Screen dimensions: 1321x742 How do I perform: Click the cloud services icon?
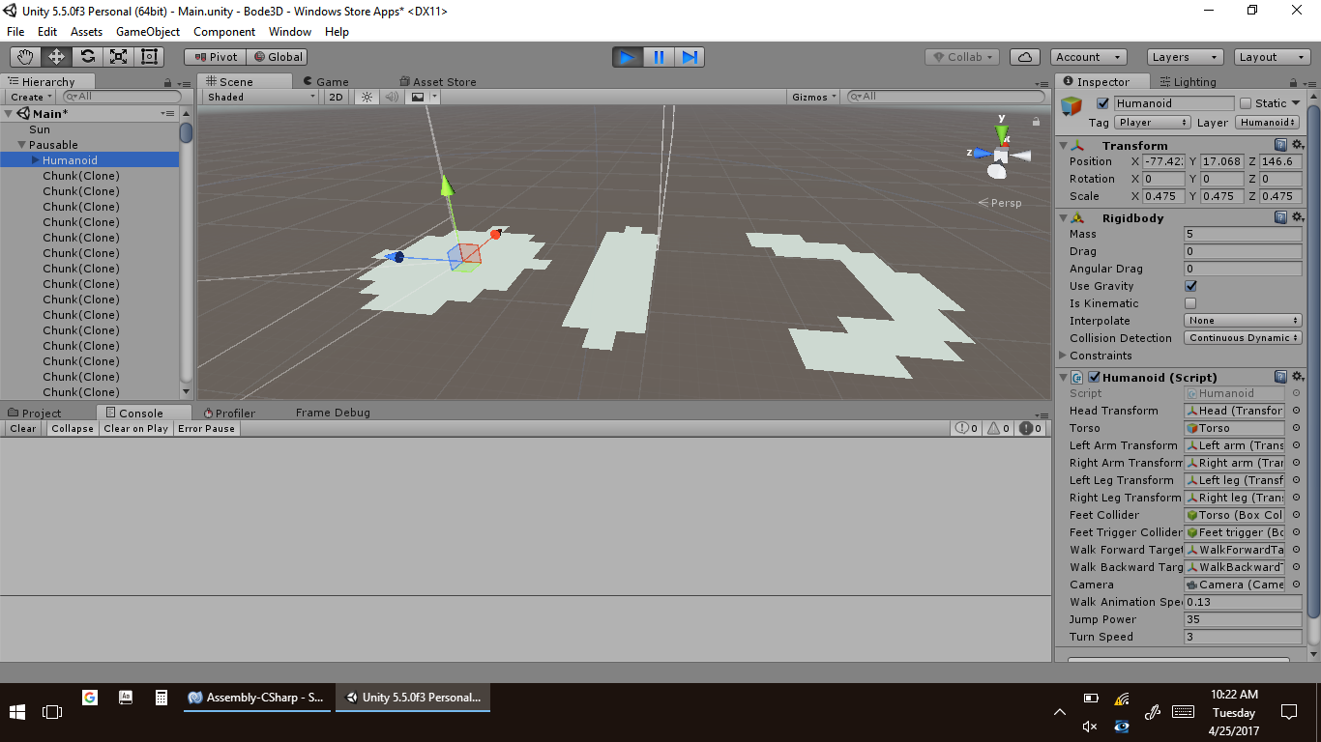(1026, 57)
